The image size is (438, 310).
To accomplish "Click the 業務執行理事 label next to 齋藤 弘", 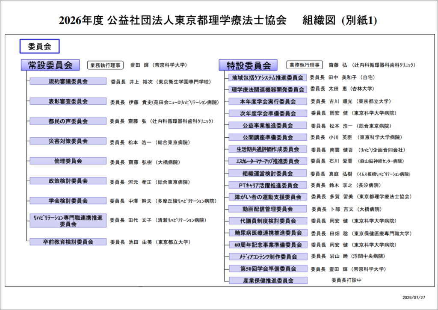I will coord(305,65).
